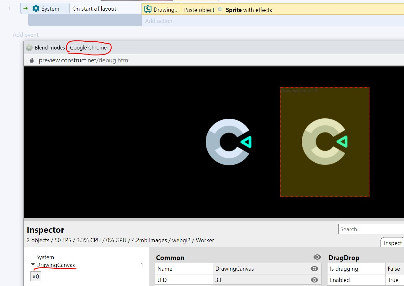Click the Inspector performance stats line
This screenshot has width=404, height=286.
point(120,240)
